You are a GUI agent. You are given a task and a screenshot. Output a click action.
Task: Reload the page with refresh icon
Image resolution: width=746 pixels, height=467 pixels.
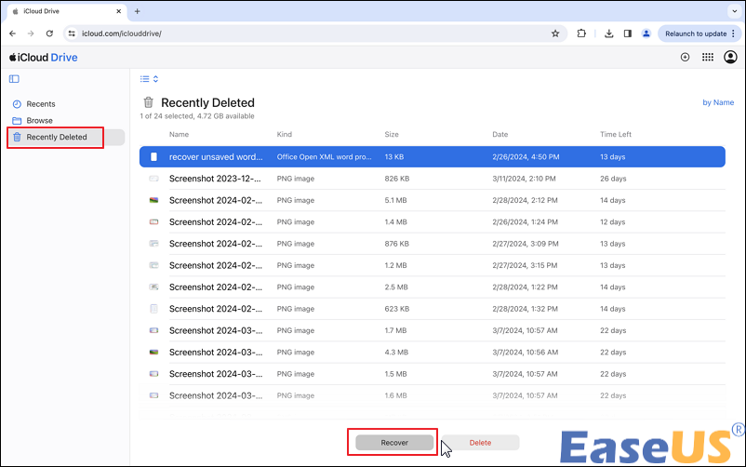coord(48,33)
